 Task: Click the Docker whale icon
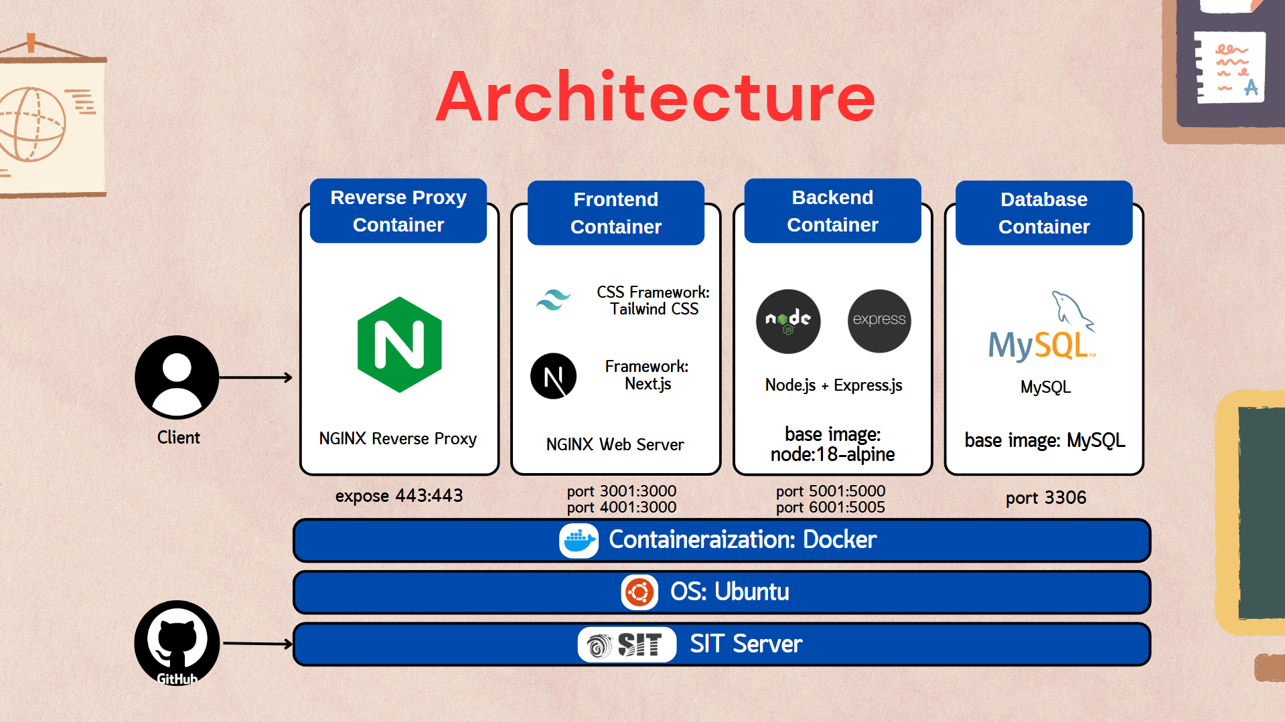click(x=579, y=541)
